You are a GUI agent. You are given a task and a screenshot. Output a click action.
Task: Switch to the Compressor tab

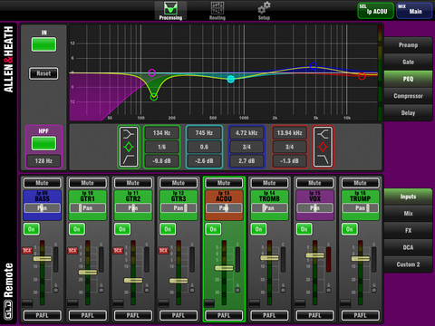408,96
